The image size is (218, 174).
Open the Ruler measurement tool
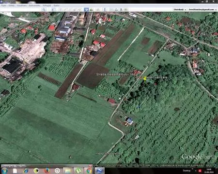click(105, 10)
